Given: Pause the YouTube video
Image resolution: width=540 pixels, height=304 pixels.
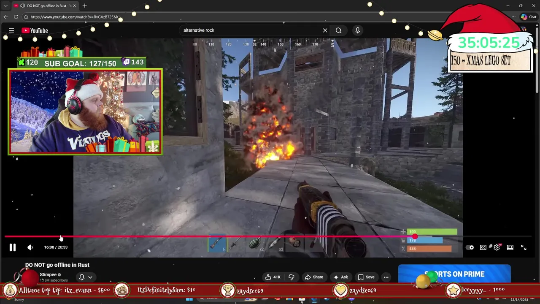Looking at the screenshot, I should point(13,247).
